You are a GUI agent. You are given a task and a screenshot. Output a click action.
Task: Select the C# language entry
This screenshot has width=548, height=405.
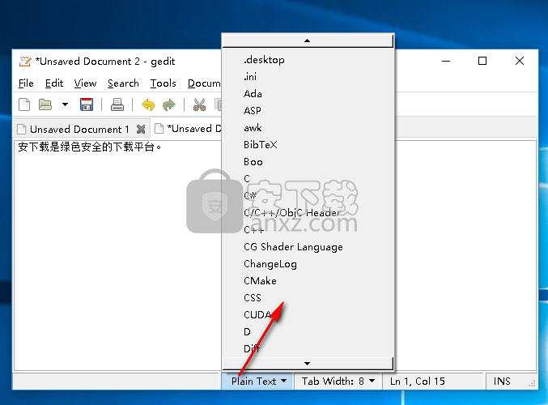[x=308, y=195]
